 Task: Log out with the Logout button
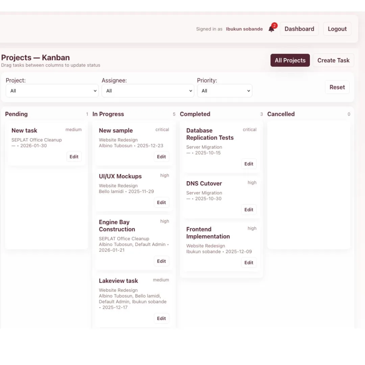coord(337,29)
